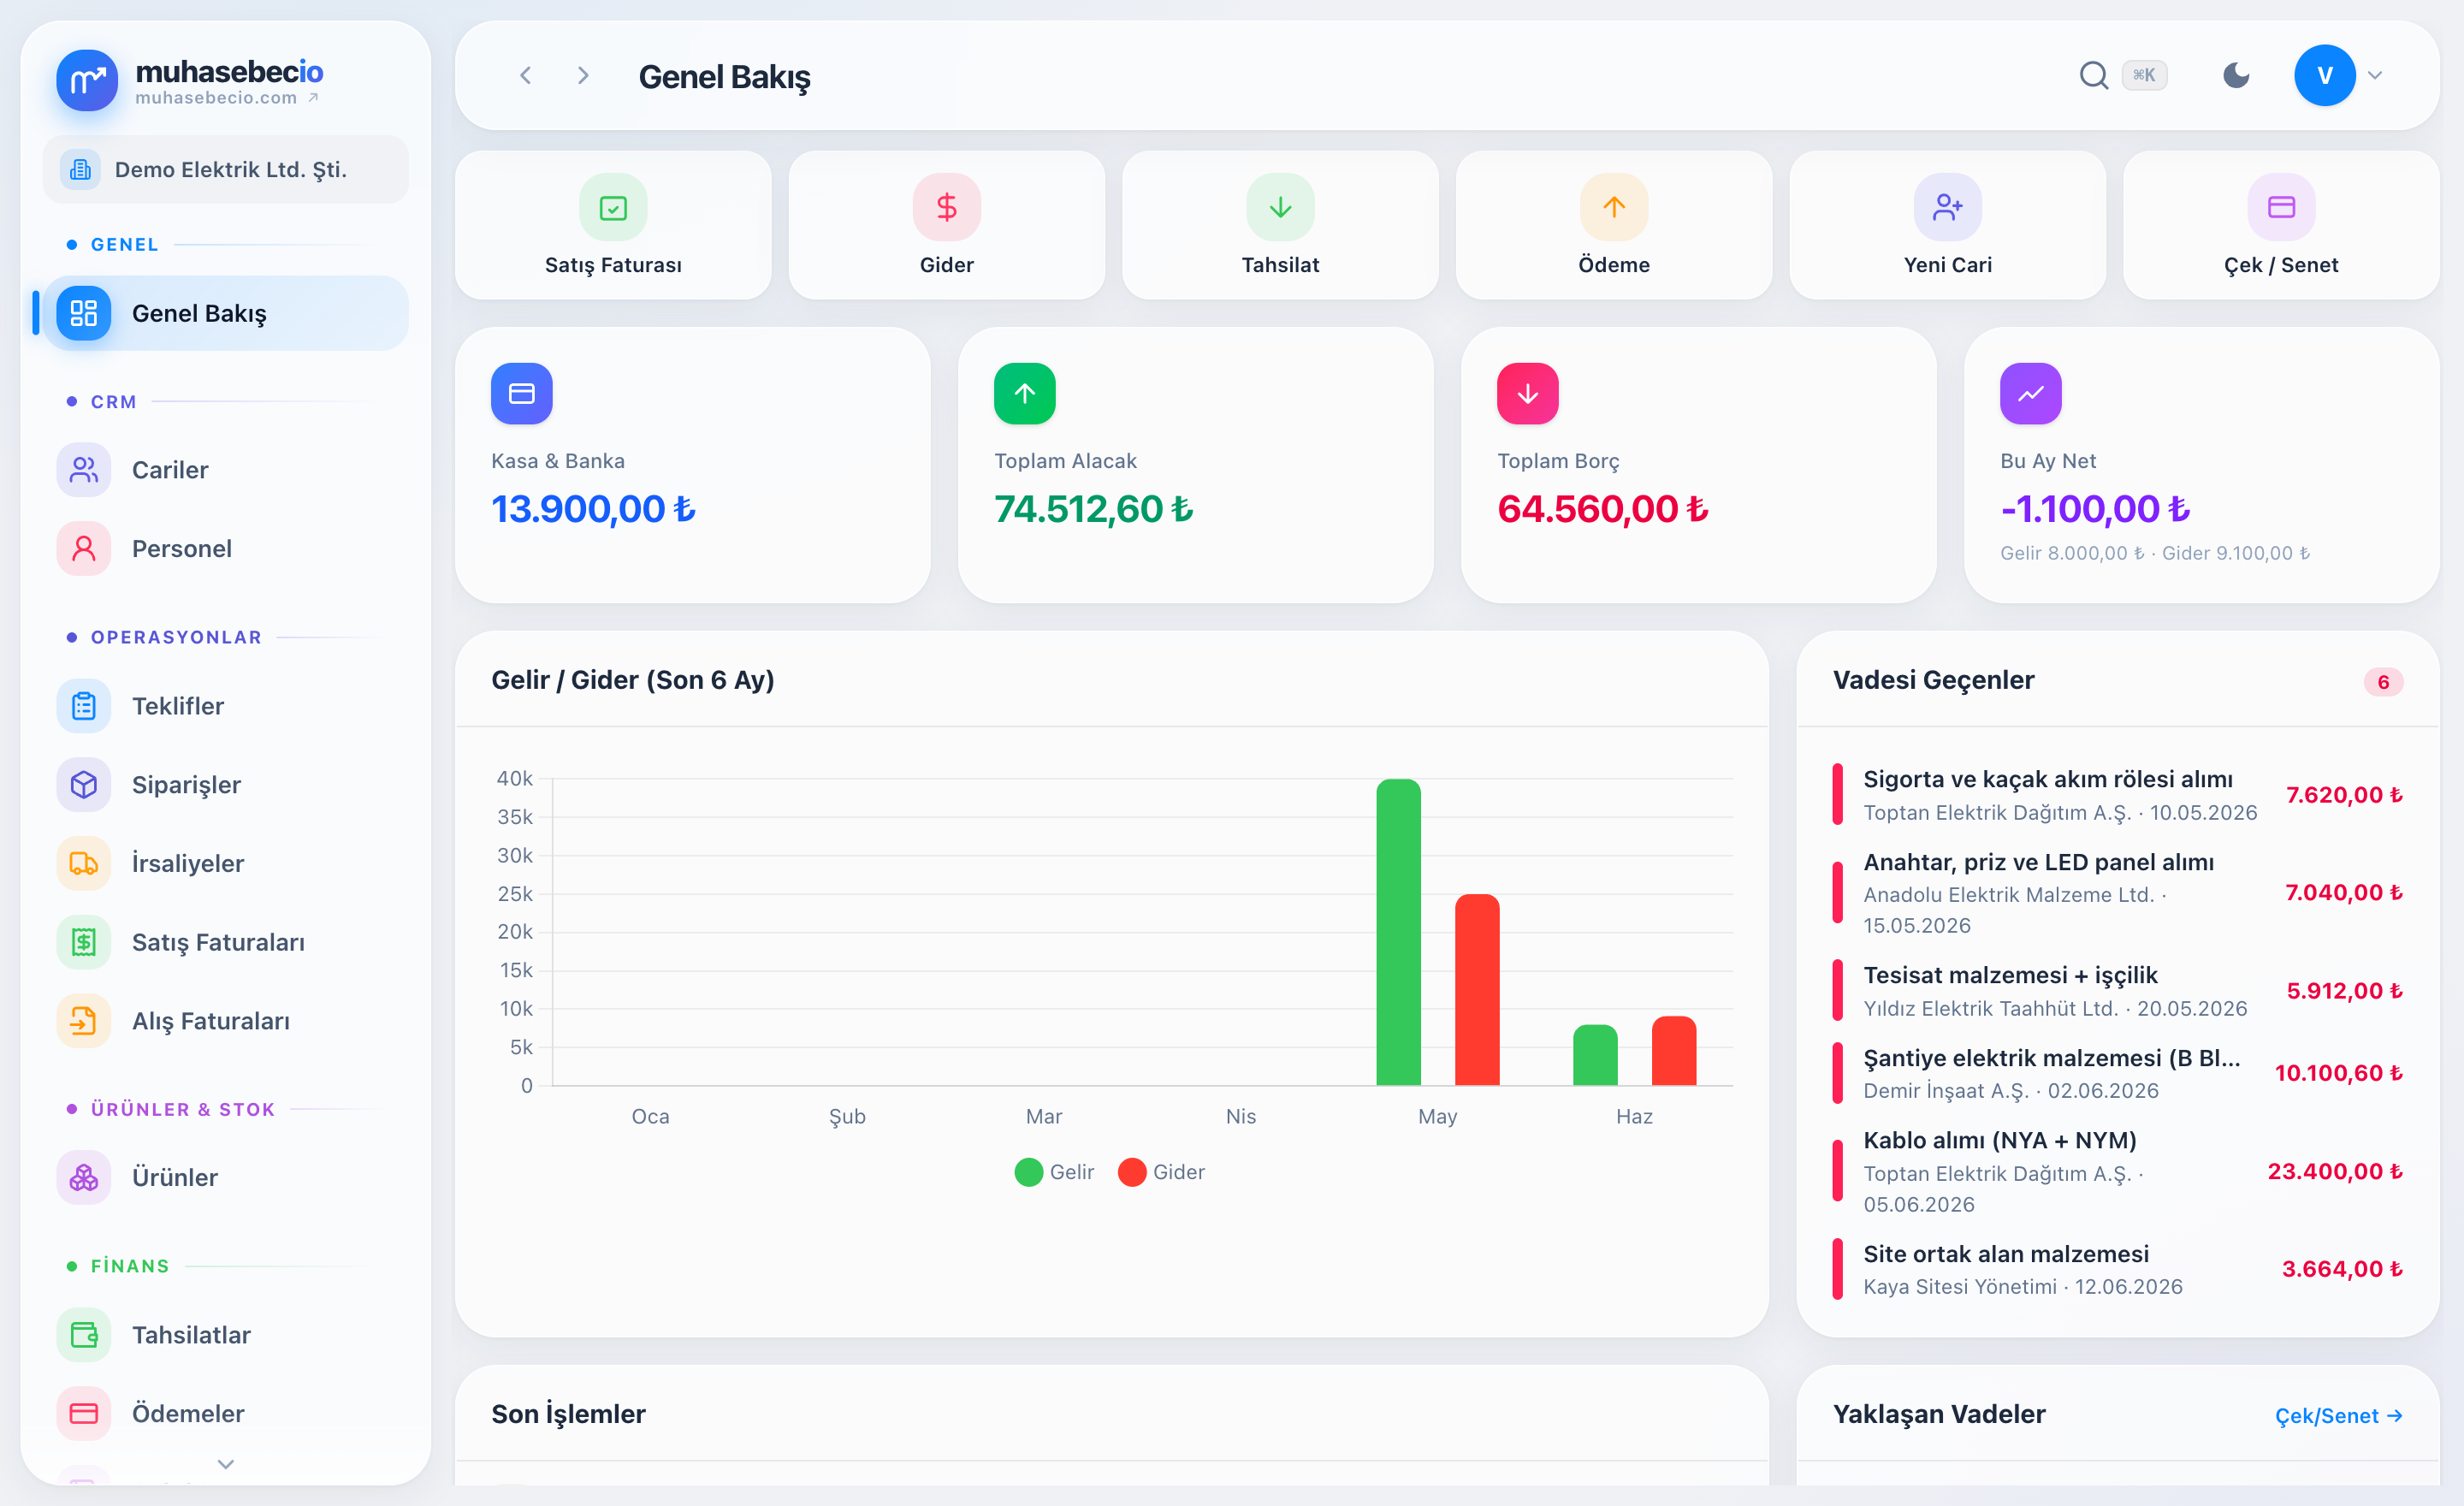Toggle dark mode with moon icon
2464x1506 pixels.
click(x=2236, y=75)
